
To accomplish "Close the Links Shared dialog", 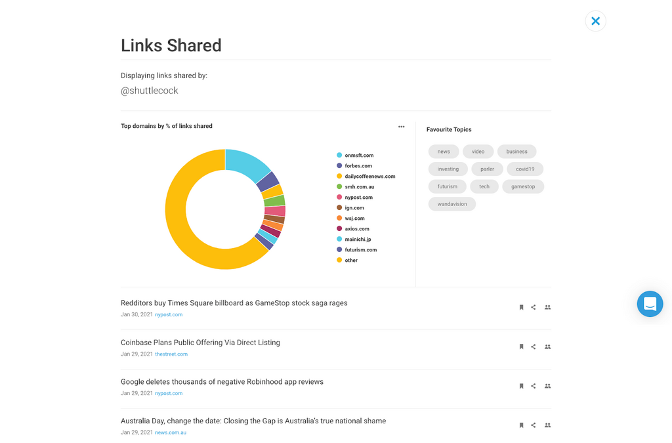I will (x=595, y=21).
